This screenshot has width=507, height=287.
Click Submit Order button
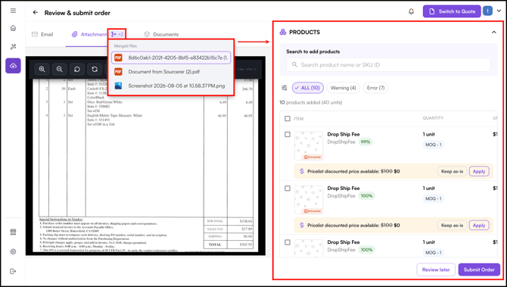tap(479, 270)
